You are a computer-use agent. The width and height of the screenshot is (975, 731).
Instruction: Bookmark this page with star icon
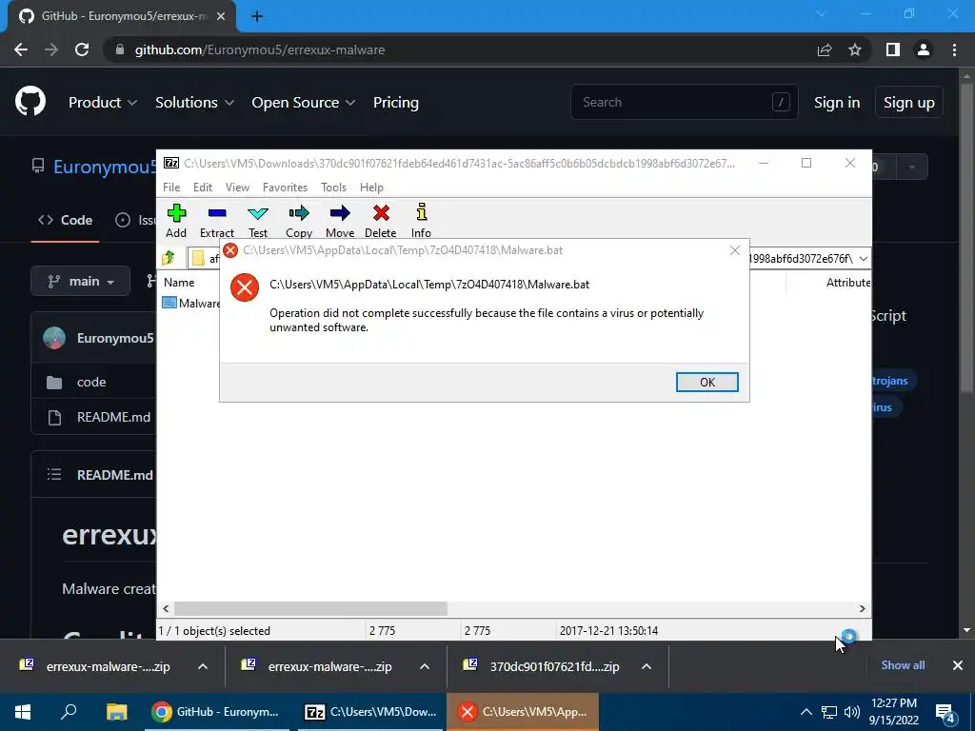click(855, 49)
